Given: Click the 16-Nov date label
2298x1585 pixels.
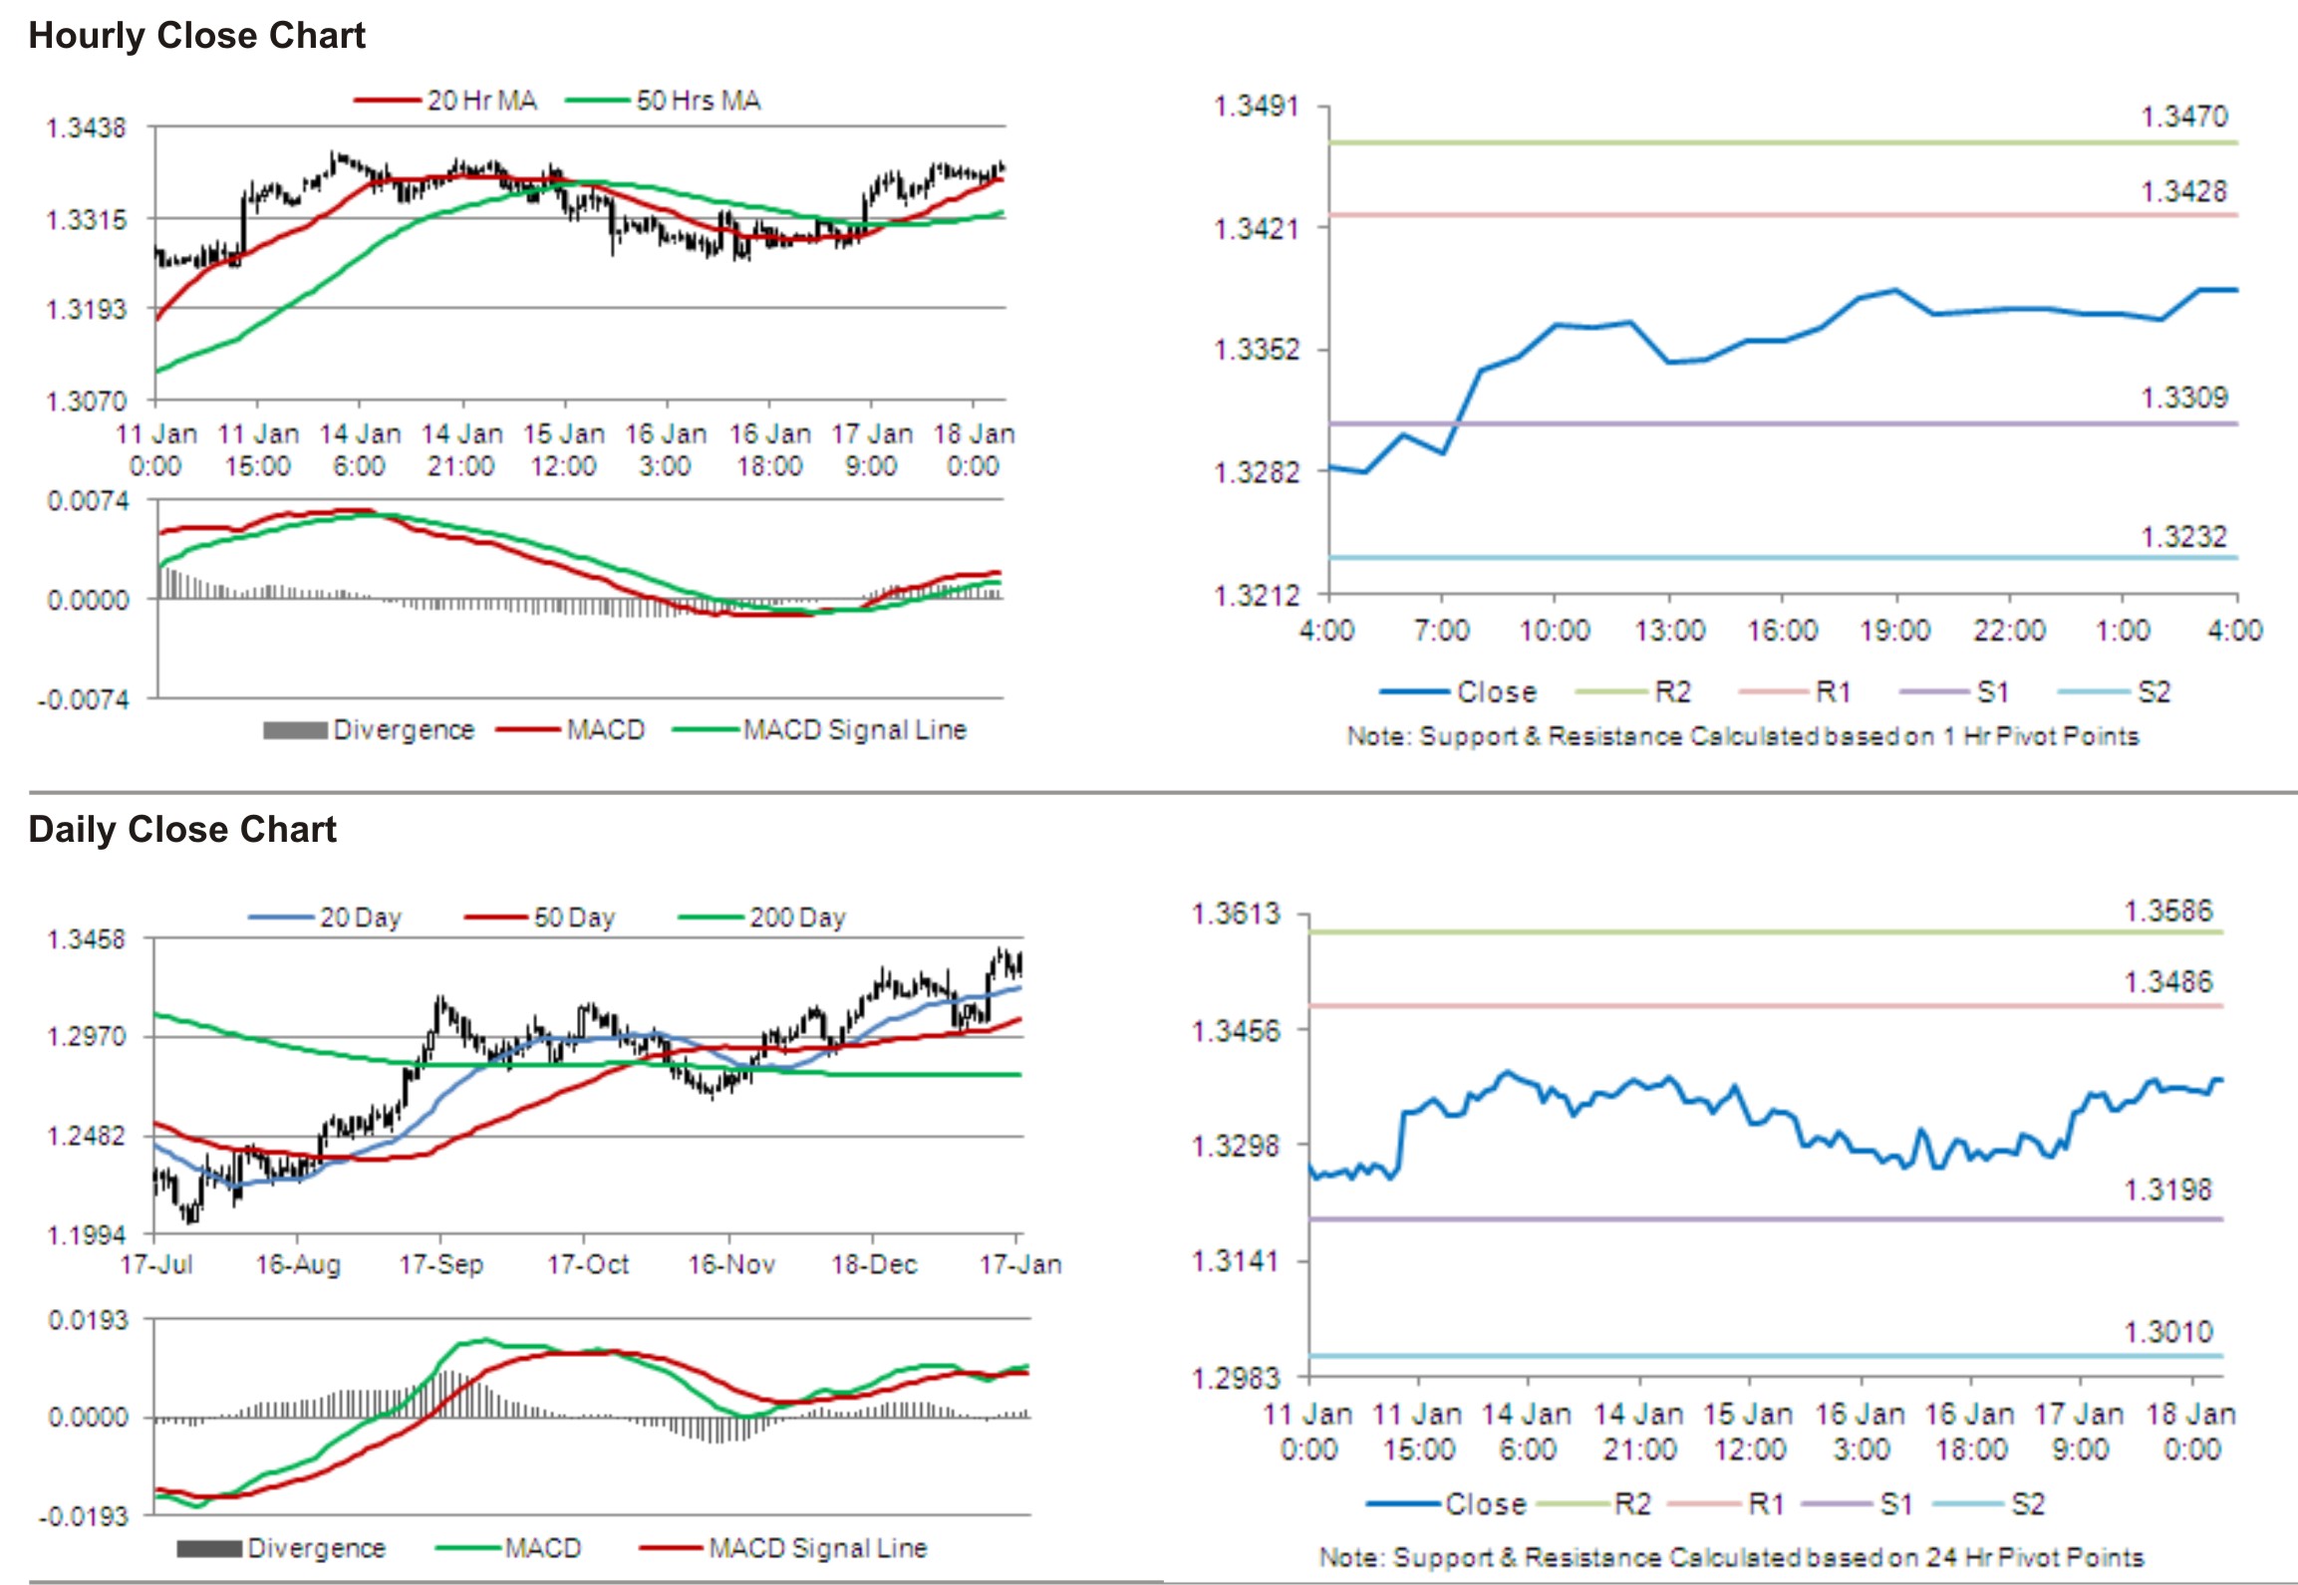Looking at the screenshot, I should (x=731, y=1265).
